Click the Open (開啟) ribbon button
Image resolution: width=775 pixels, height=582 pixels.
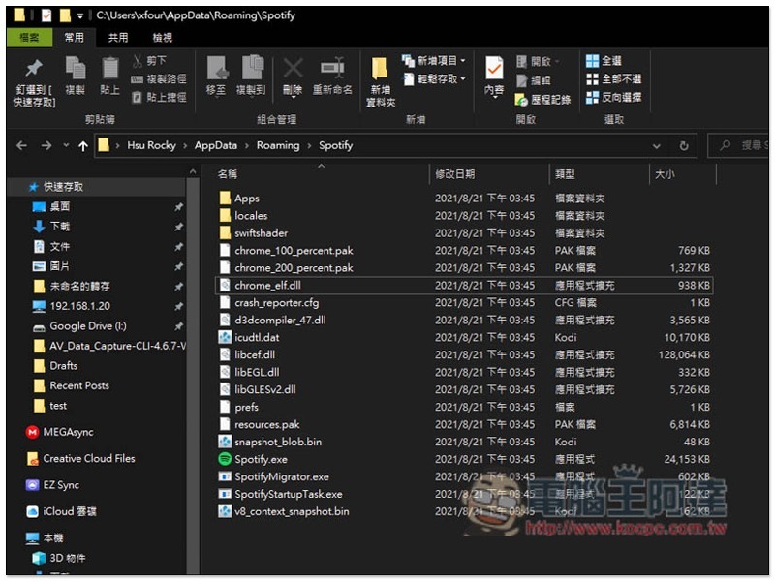pos(538,61)
